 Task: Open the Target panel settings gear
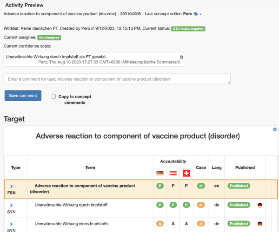(275, 129)
